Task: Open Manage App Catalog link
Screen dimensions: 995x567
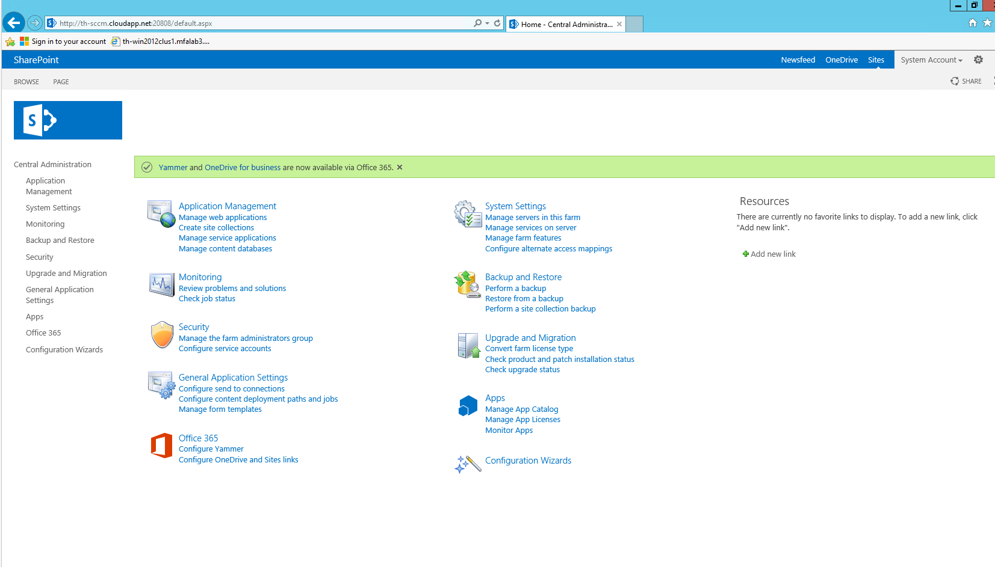Action: click(522, 409)
